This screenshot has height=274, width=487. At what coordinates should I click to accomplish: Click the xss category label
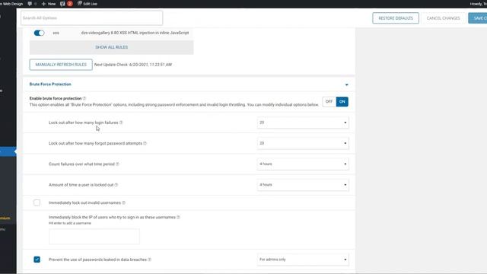tap(56, 33)
